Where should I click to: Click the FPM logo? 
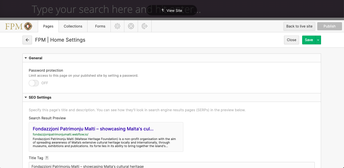[19, 26]
